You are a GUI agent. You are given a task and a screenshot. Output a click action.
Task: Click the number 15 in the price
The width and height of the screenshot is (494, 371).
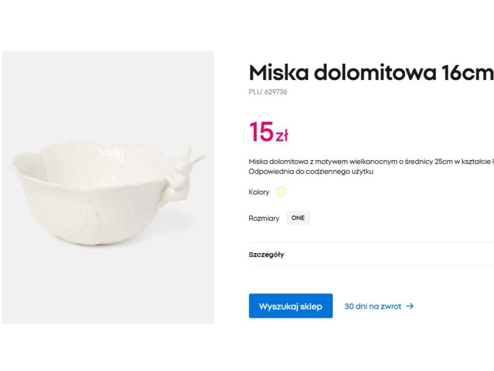261,132
